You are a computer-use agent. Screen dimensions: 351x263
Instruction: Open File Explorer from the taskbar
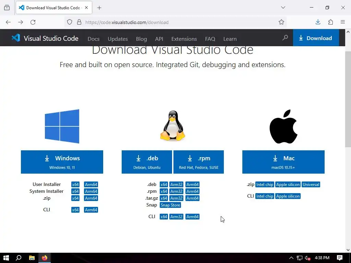tap(32, 258)
